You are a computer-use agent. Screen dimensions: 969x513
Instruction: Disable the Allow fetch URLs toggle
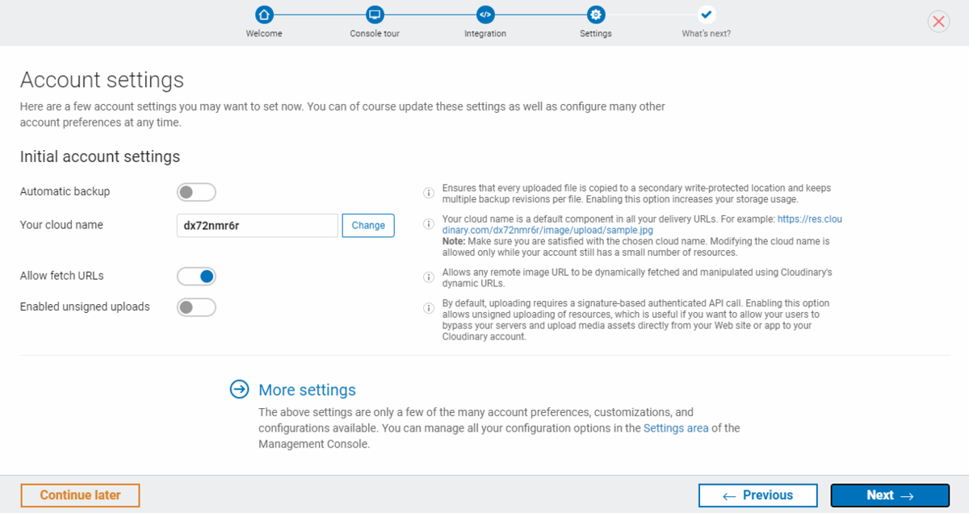pos(196,277)
